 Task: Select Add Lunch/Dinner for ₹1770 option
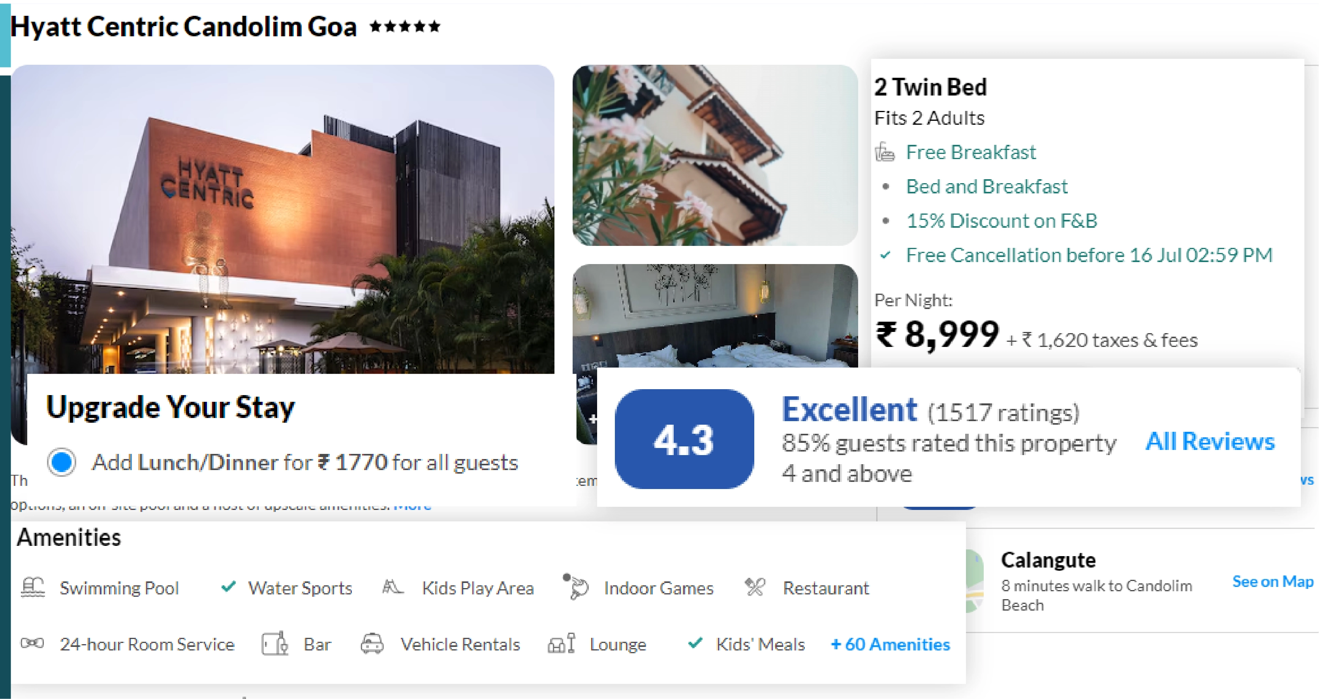tap(62, 462)
